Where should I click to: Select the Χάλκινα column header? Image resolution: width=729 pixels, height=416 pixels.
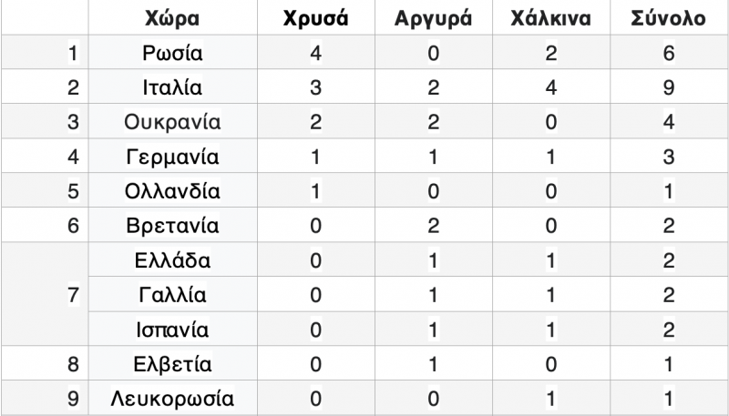point(550,18)
